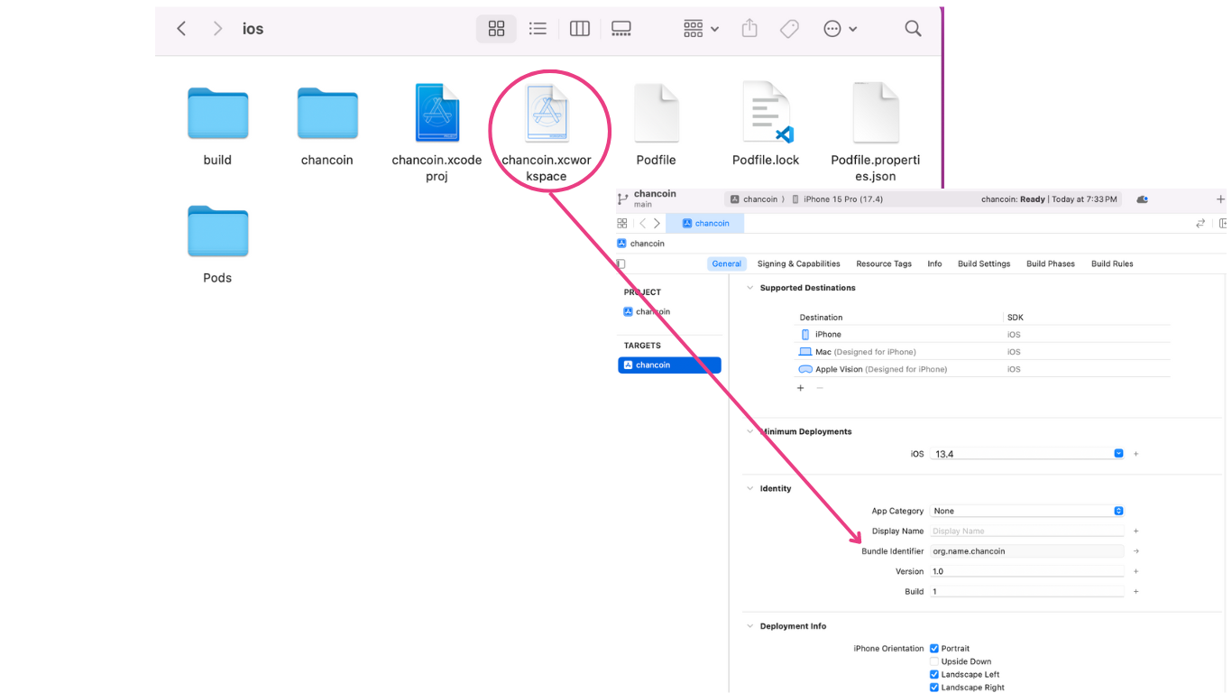
Task: Open Build Phases tab
Action: pyautogui.click(x=1051, y=263)
